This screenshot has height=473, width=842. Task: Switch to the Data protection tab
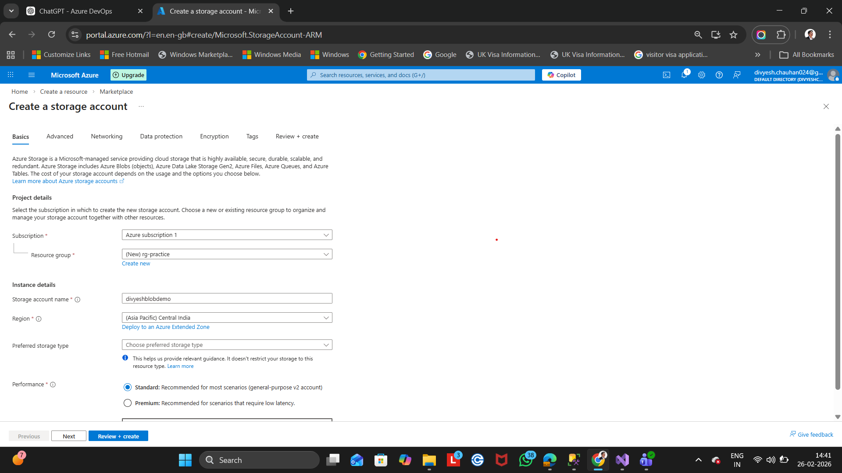[161, 136]
